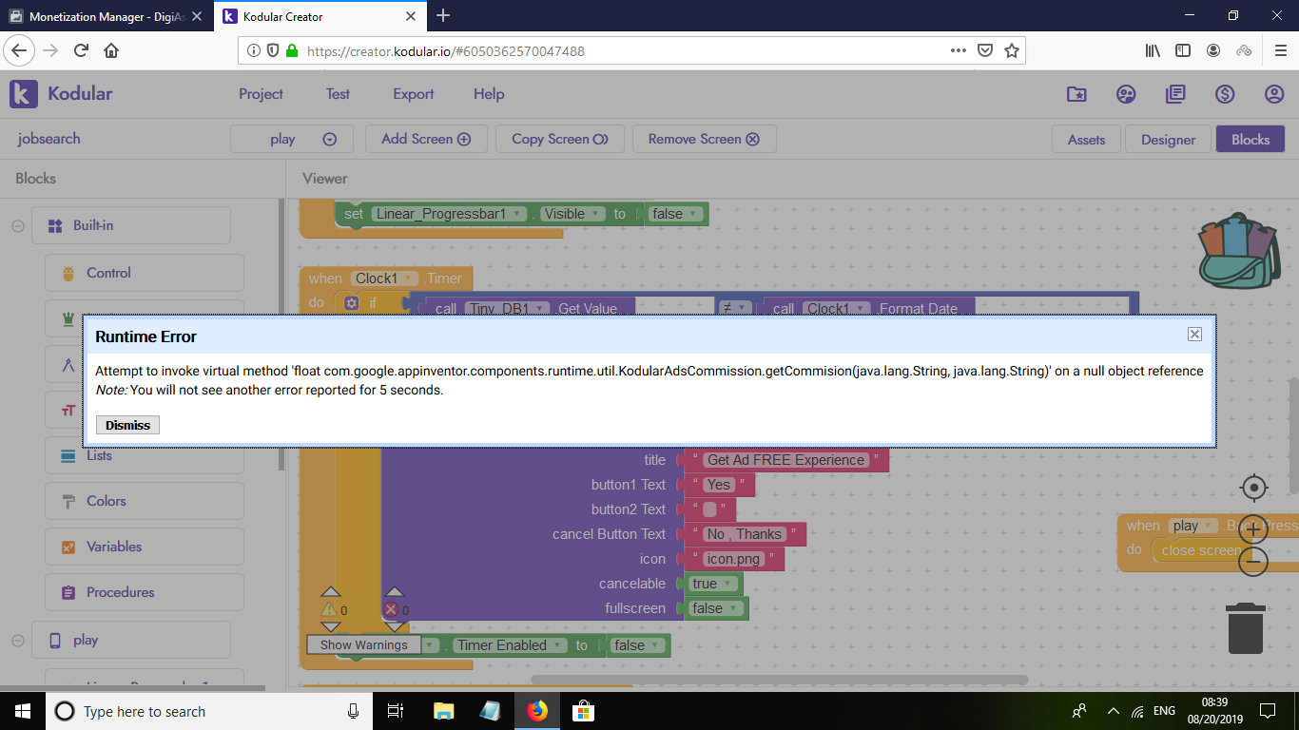Go to the Firefox home page
The width and height of the screenshot is (1299, 730).
[x=111, y=50]
